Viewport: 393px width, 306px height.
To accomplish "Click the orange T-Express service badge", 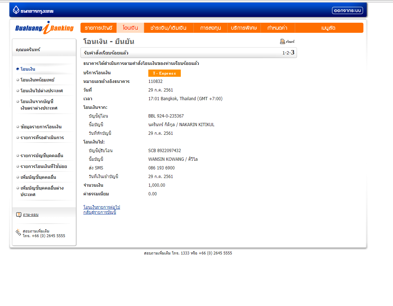I will (164, 73).
